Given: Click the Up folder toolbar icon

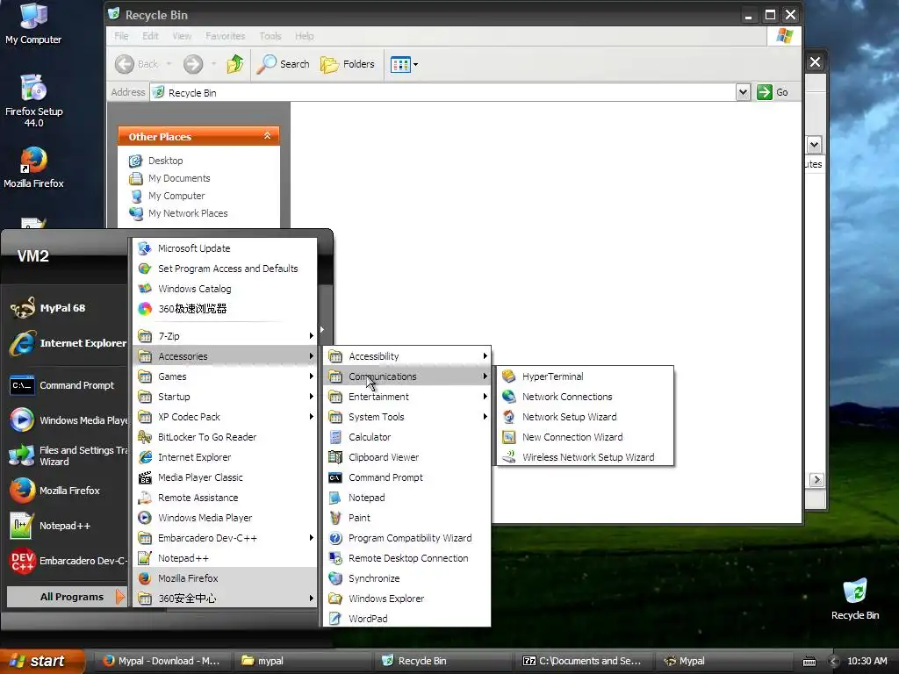Looking at the screenshot, I should (x=235, y=64).
